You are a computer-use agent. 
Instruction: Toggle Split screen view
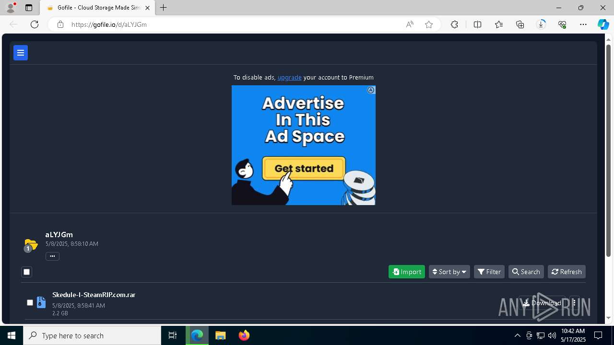pos(477,24)
